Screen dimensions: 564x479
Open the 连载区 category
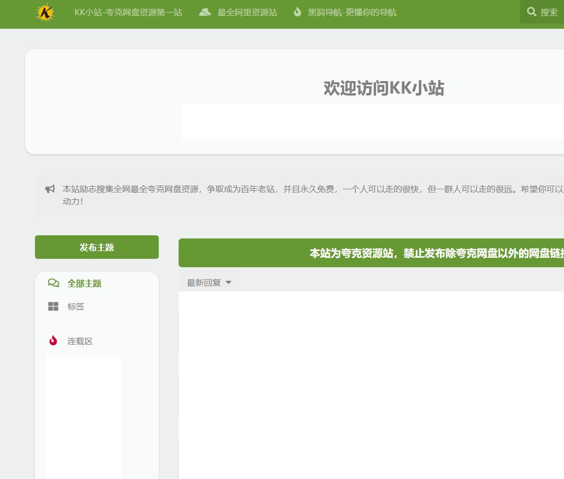pos(80,340)
